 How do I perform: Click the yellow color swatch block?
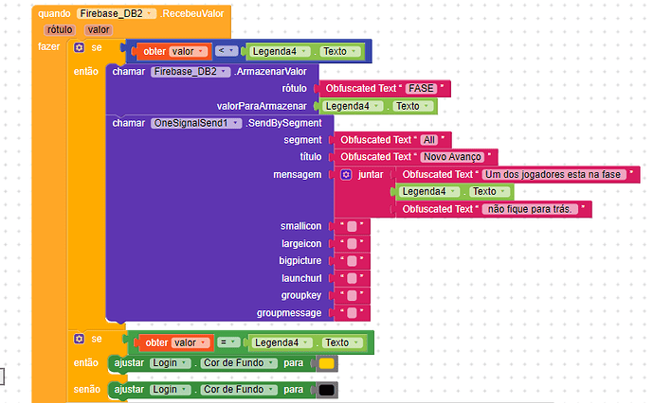click(326, 363)
